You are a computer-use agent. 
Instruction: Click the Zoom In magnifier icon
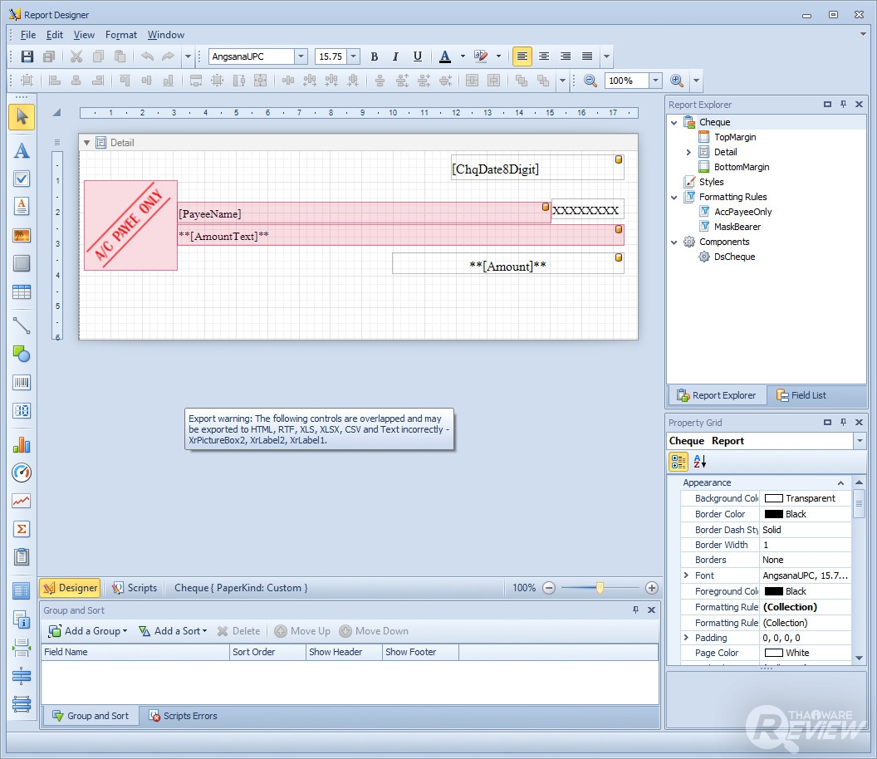(677, 81)
